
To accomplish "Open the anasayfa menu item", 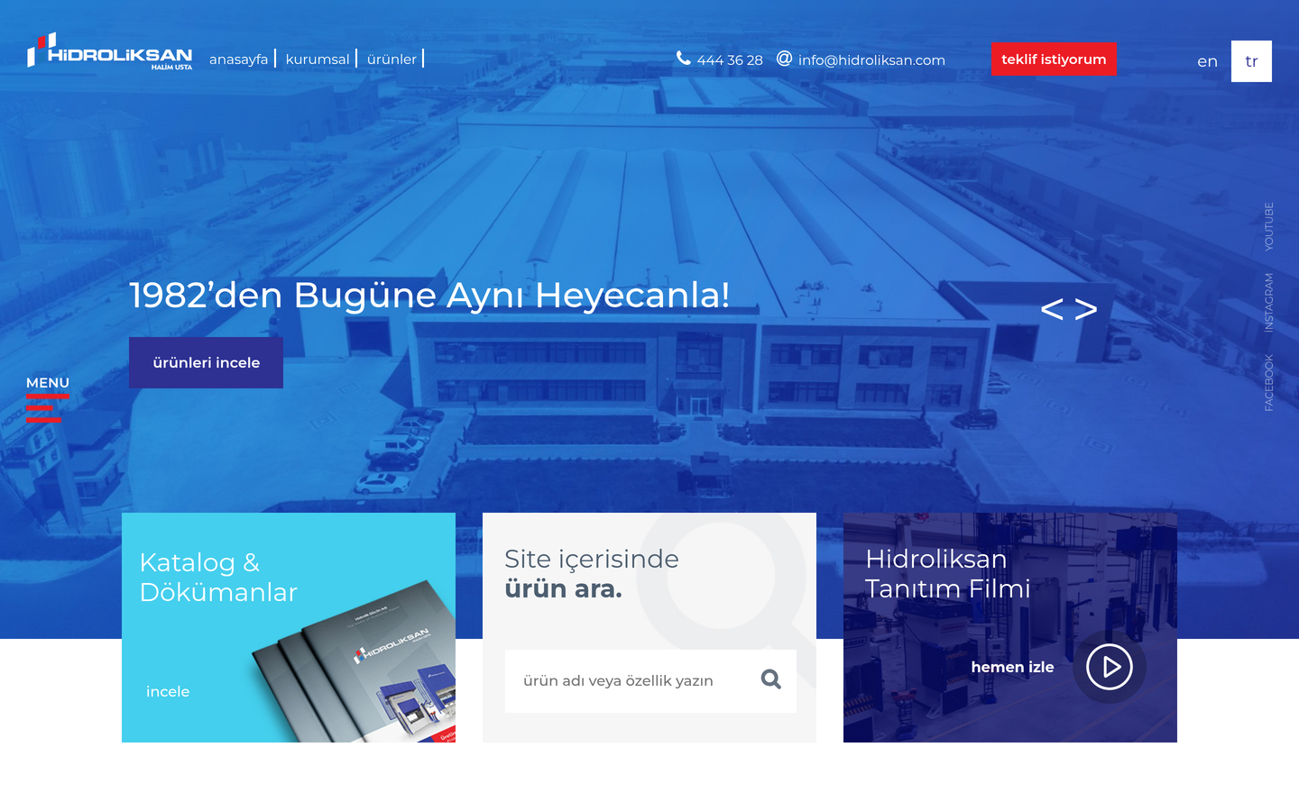I will tap(239, 59).
